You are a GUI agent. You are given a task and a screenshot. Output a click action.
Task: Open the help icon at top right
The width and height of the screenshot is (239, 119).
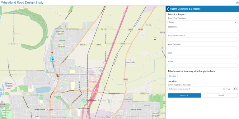237,3
